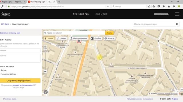Click the user account name in header
The width and height of the screenshot is (183, 102).
(161, 14)
